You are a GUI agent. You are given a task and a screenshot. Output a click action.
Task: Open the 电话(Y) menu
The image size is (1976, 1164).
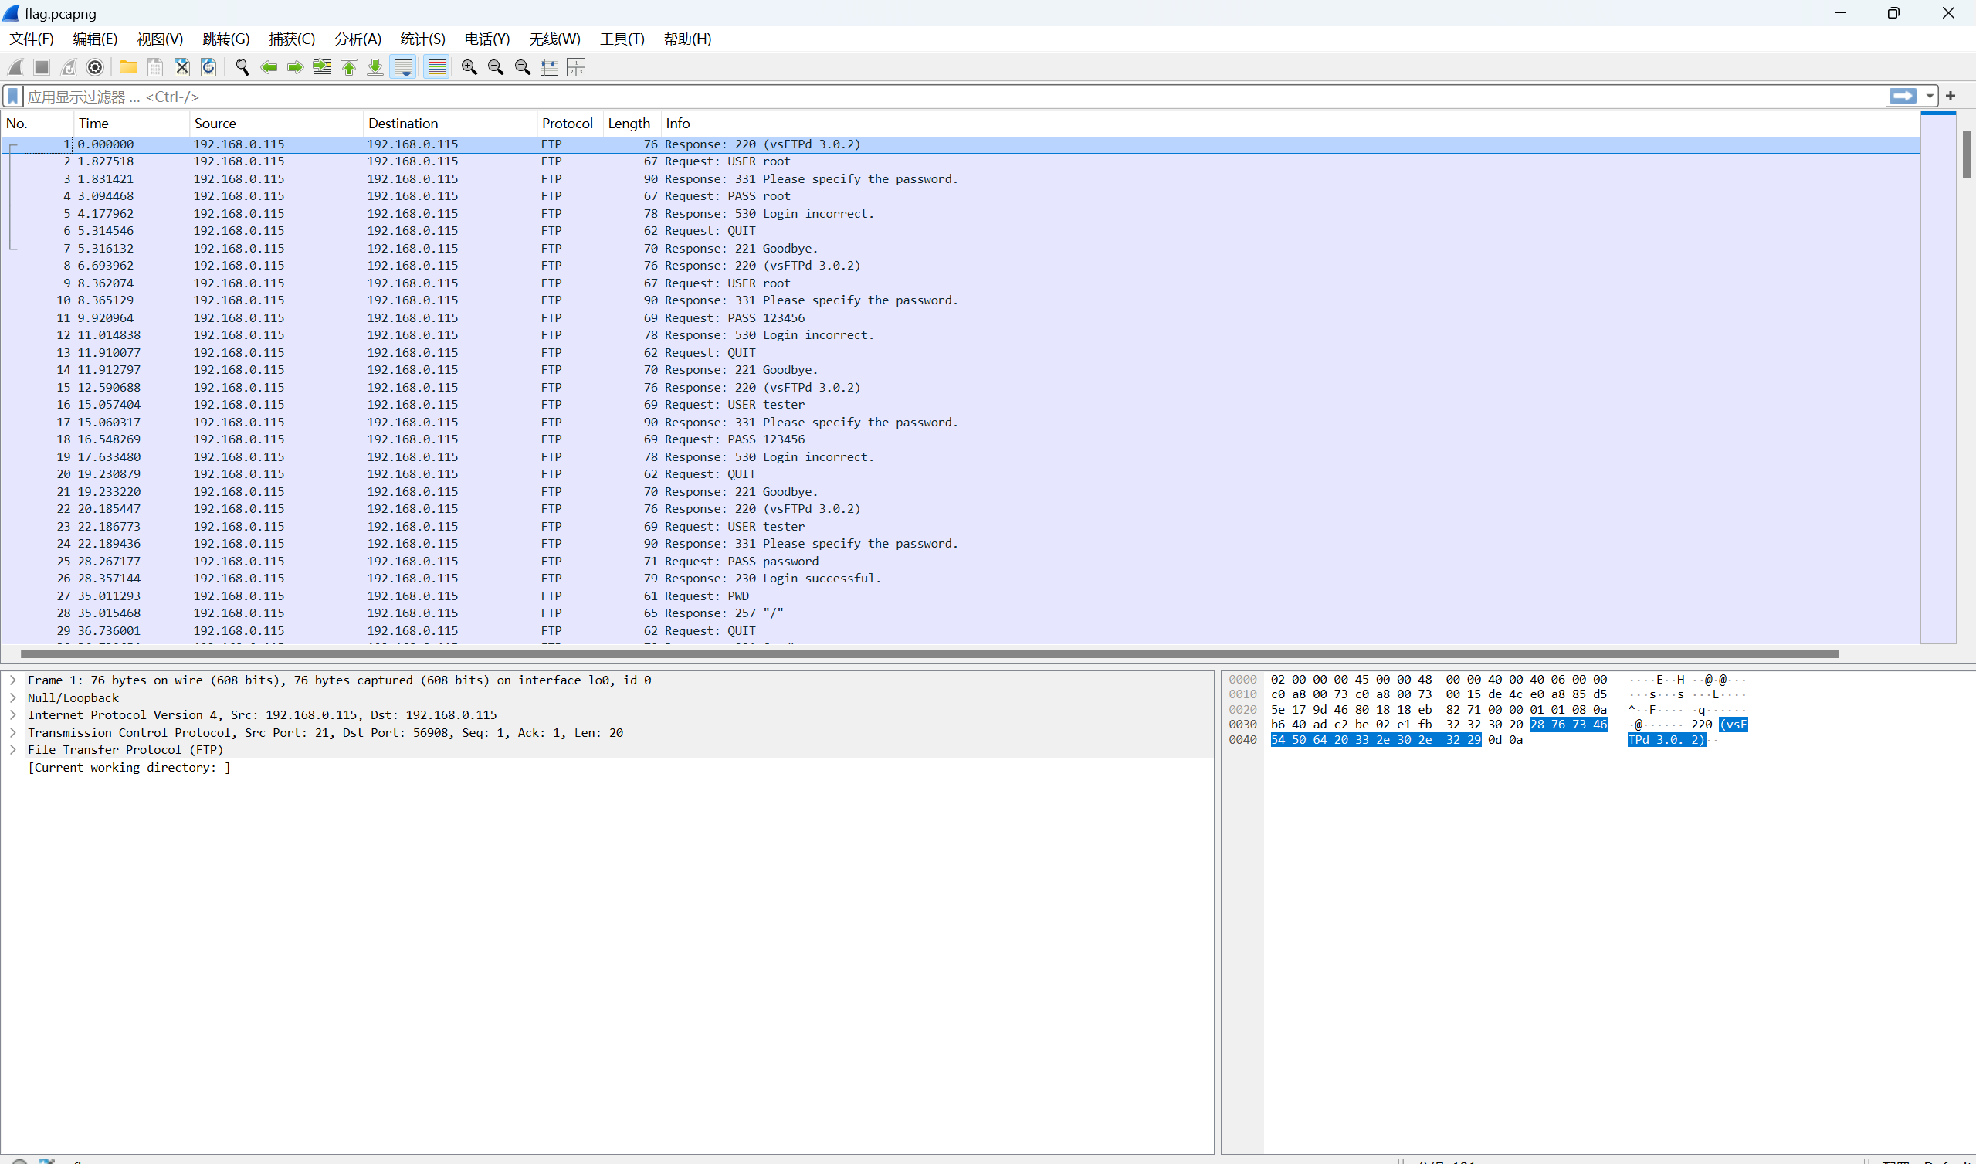(x=487, y=39)
